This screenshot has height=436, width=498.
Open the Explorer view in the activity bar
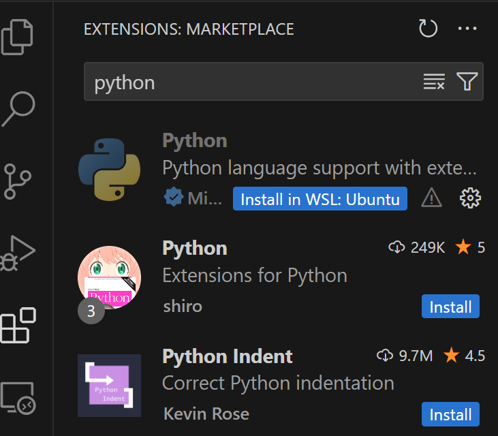[x=17, y=37]
